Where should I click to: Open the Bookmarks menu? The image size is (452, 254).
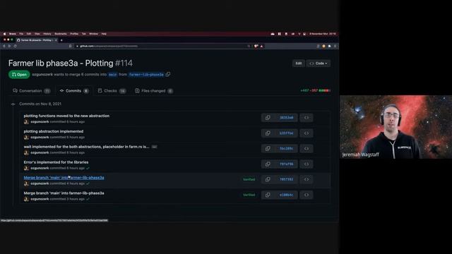click(x=61, y=34)
